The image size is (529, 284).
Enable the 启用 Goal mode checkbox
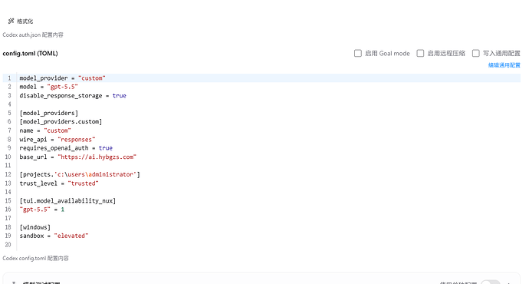tap(358, 54)
